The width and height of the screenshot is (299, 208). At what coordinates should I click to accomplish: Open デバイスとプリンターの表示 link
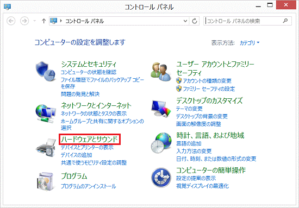(x=87, y=147)
